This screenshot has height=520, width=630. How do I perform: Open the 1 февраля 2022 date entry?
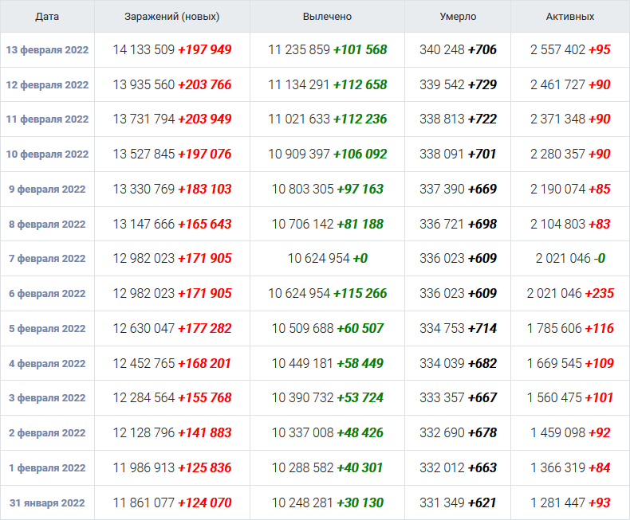click(47, 468)
